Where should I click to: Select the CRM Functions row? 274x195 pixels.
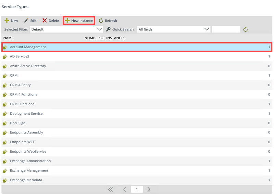coord(137,104)
